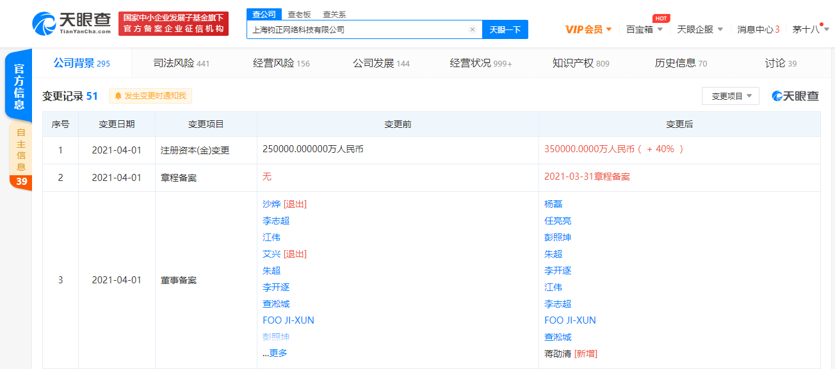Open the 司法风险 tab
The image size is (835, 369).
click(x=181, y=63)
